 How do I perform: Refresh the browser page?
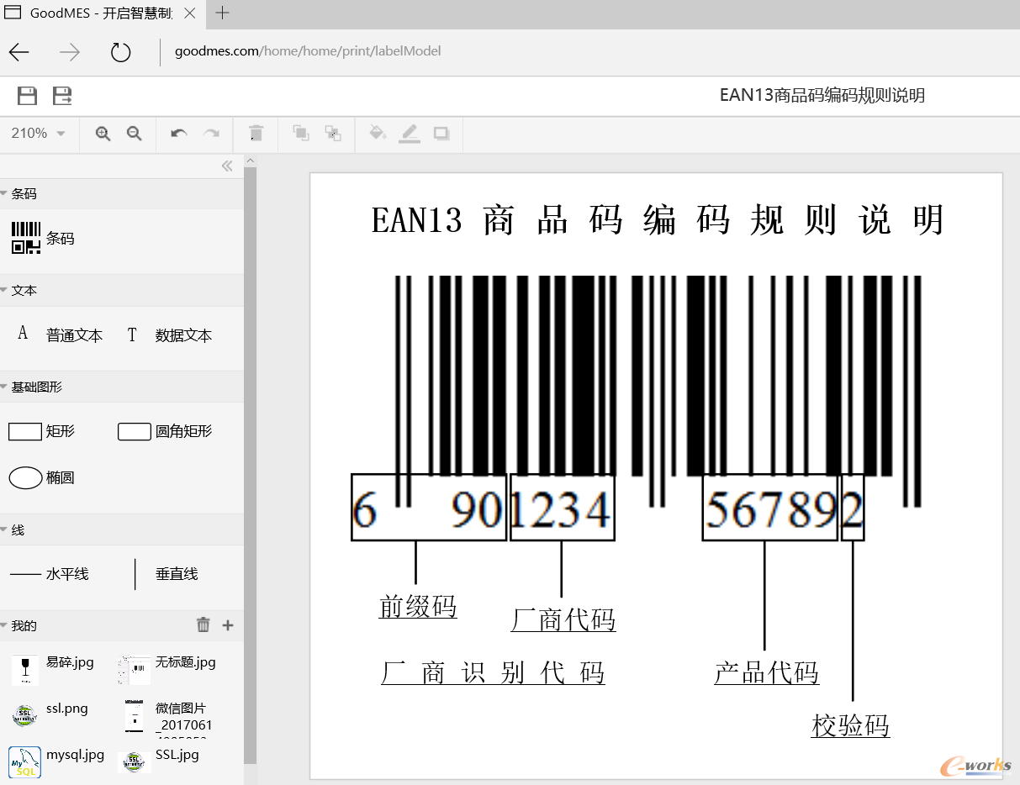pyautogui.click(x=121, y=52)
